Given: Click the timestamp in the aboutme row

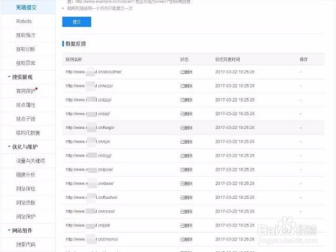Looking at the screenshot, I should tap(235, 72).
